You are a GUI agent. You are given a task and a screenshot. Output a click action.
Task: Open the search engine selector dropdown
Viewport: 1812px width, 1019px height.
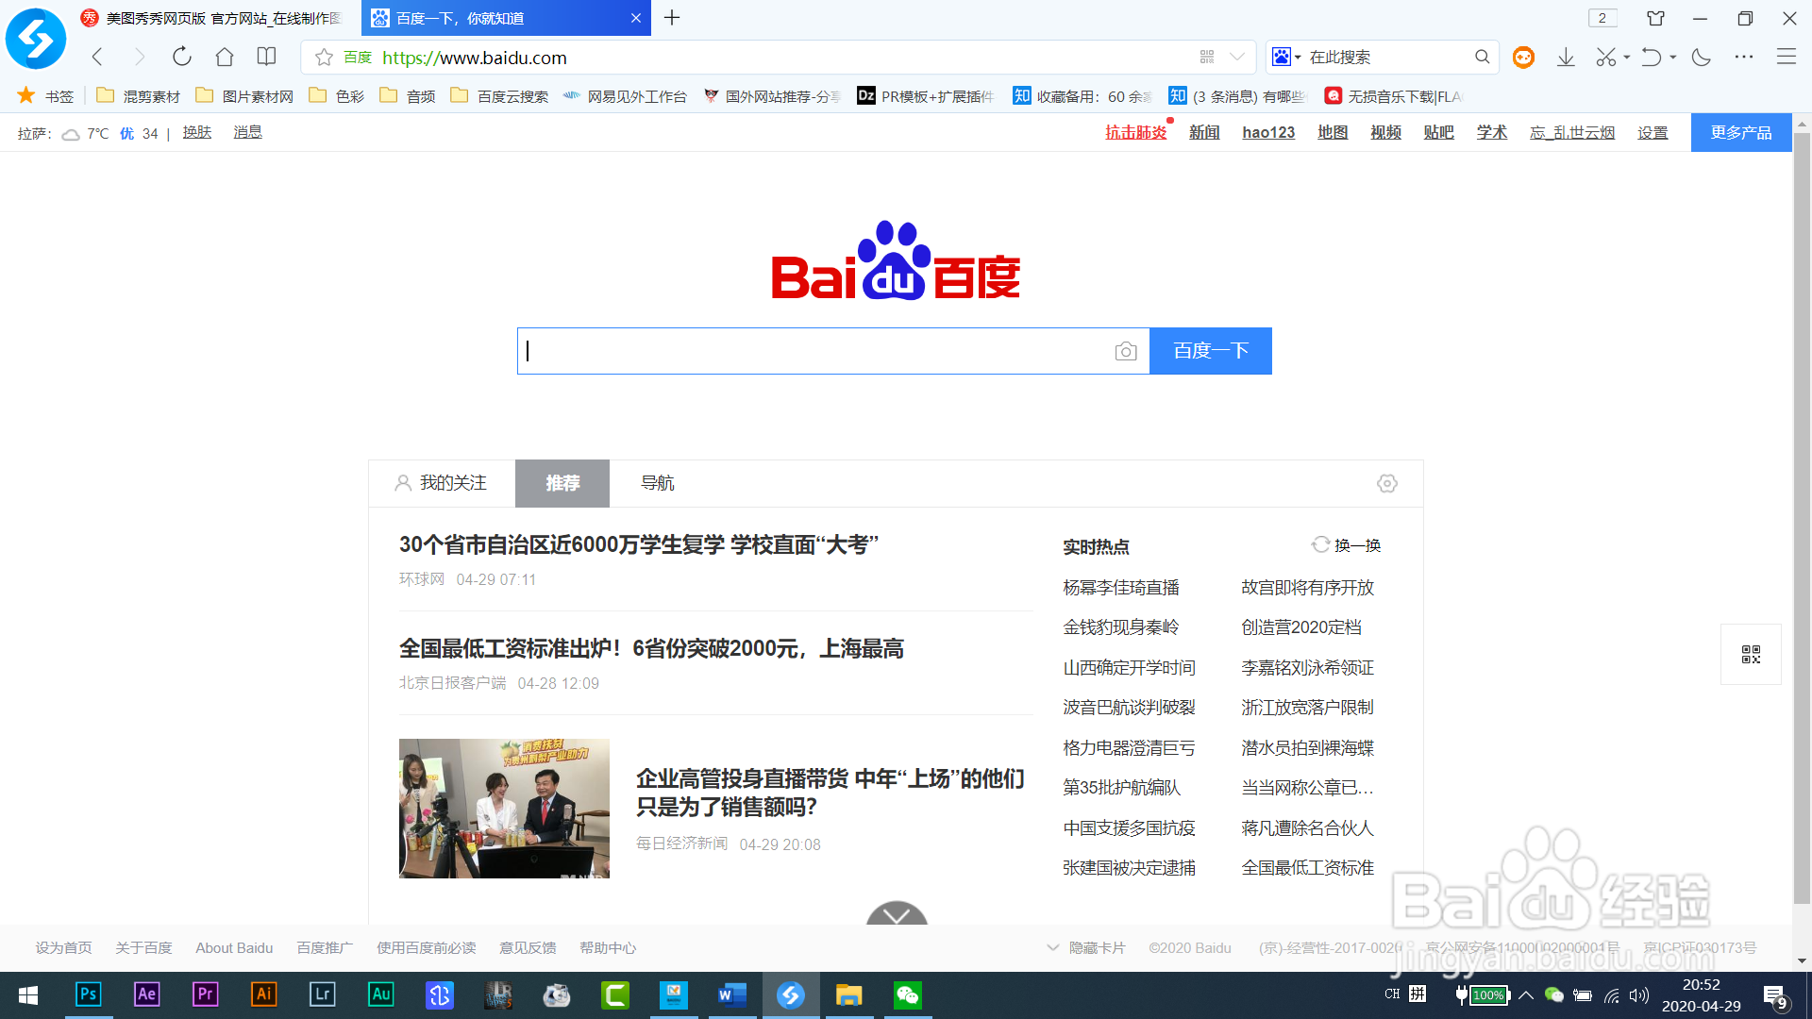tap(1286, 58)
